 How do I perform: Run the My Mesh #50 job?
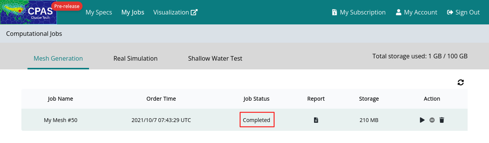click(422, 120)
